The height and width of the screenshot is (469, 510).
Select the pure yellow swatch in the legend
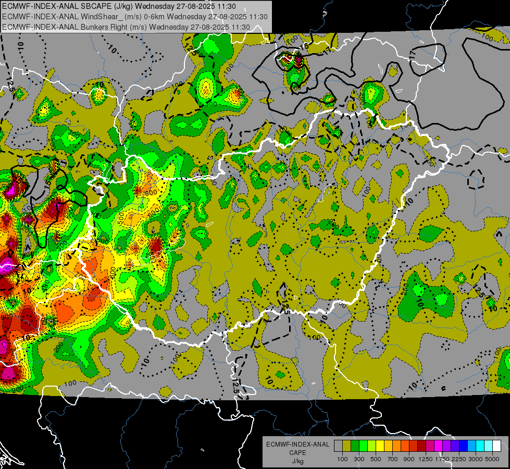(380, 446)
